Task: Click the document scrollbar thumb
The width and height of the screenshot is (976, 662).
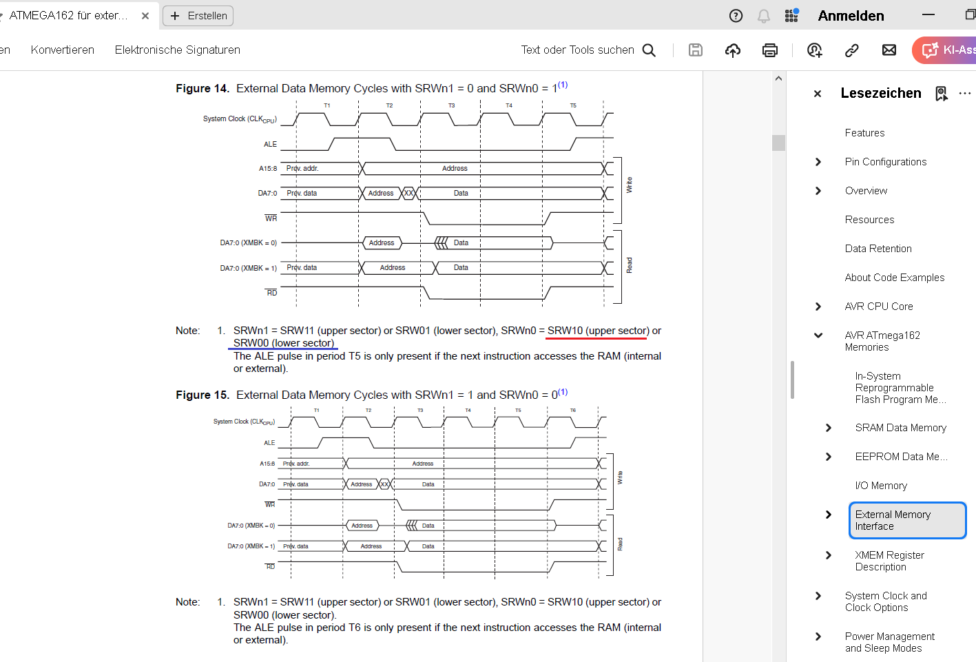Action: tap(778, 143)
